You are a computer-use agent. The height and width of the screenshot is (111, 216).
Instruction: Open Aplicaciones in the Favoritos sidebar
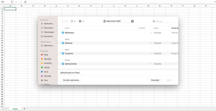click(47, 23)
